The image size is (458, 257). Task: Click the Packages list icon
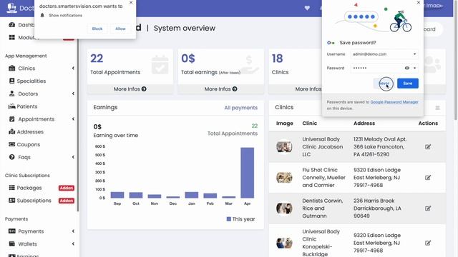pos(11,188)
